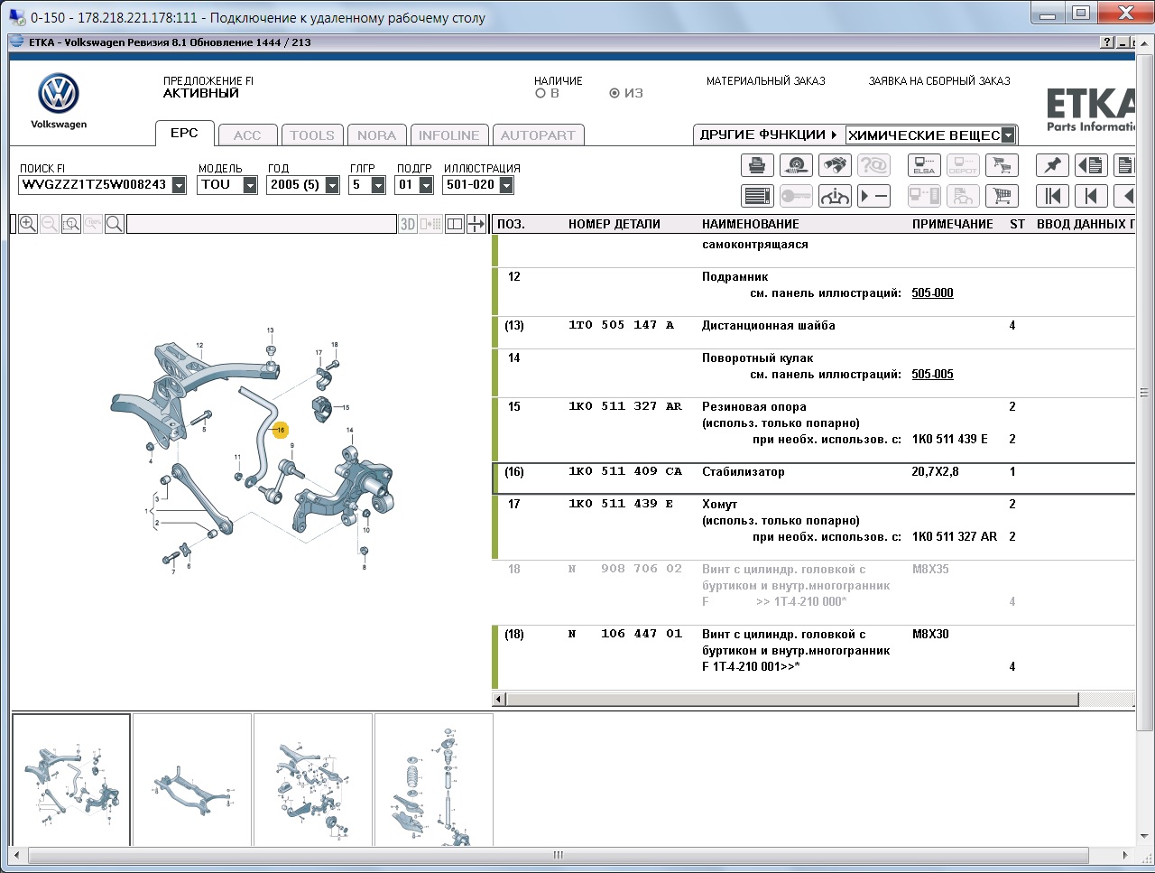Viewport: 1155px width, 873px height.
Task: Open the single shopping cart icon
Action: click(1002, 196)
